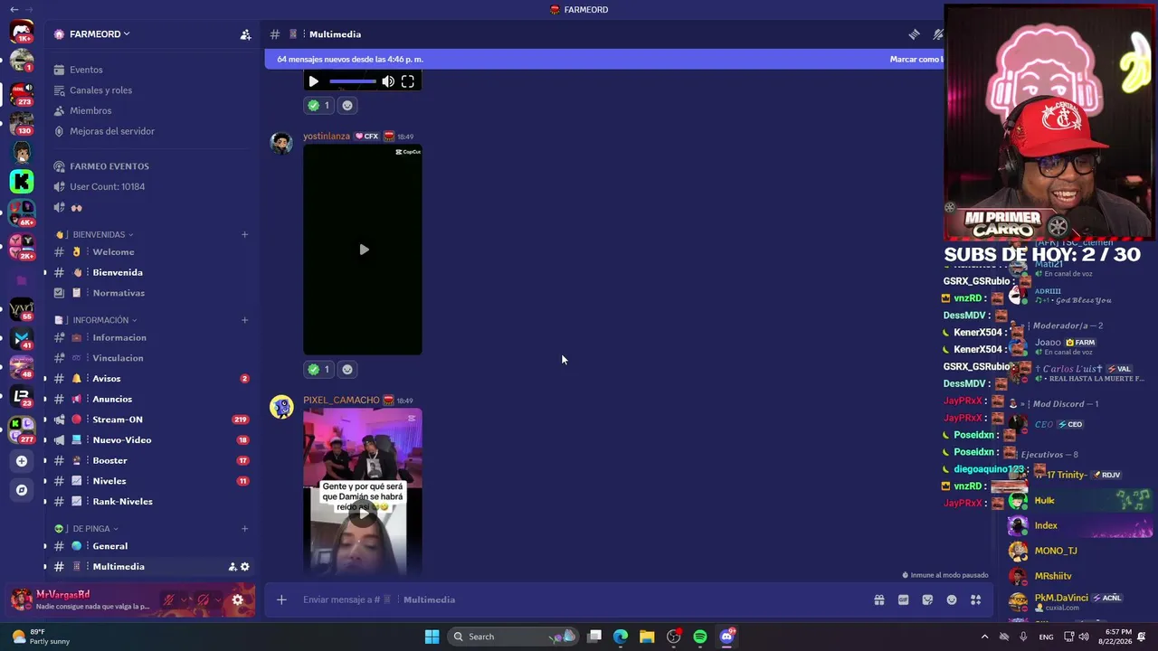The width and height of the screenshot is (1158, 651).
Task: Click the server icon with 1K+ badge
Action: point(22,33)
